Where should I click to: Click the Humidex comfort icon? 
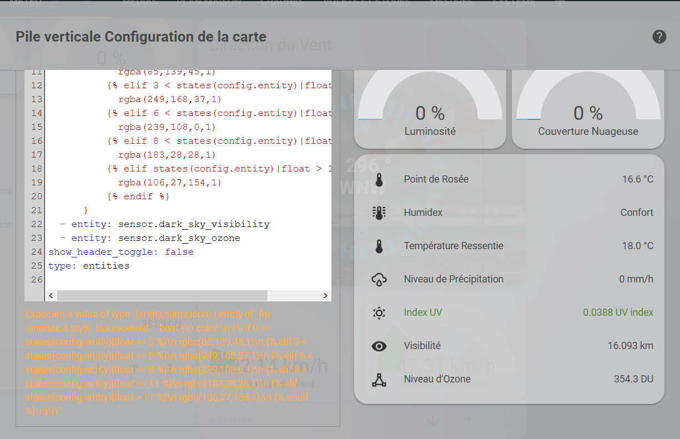pos(379,212)
